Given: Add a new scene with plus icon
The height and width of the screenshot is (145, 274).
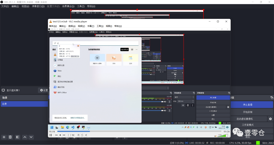Looking at the screenshot, I should pos(4,137).
